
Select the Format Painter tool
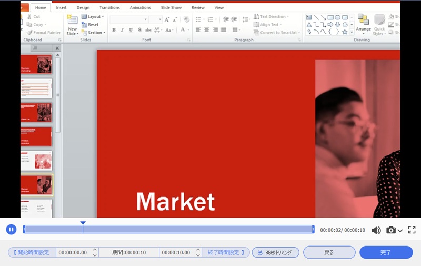coord(44,33)
